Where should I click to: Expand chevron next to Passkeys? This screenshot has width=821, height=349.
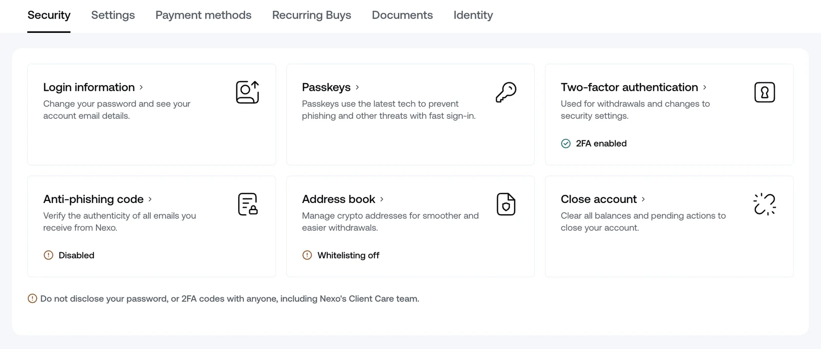coord(357,88)
